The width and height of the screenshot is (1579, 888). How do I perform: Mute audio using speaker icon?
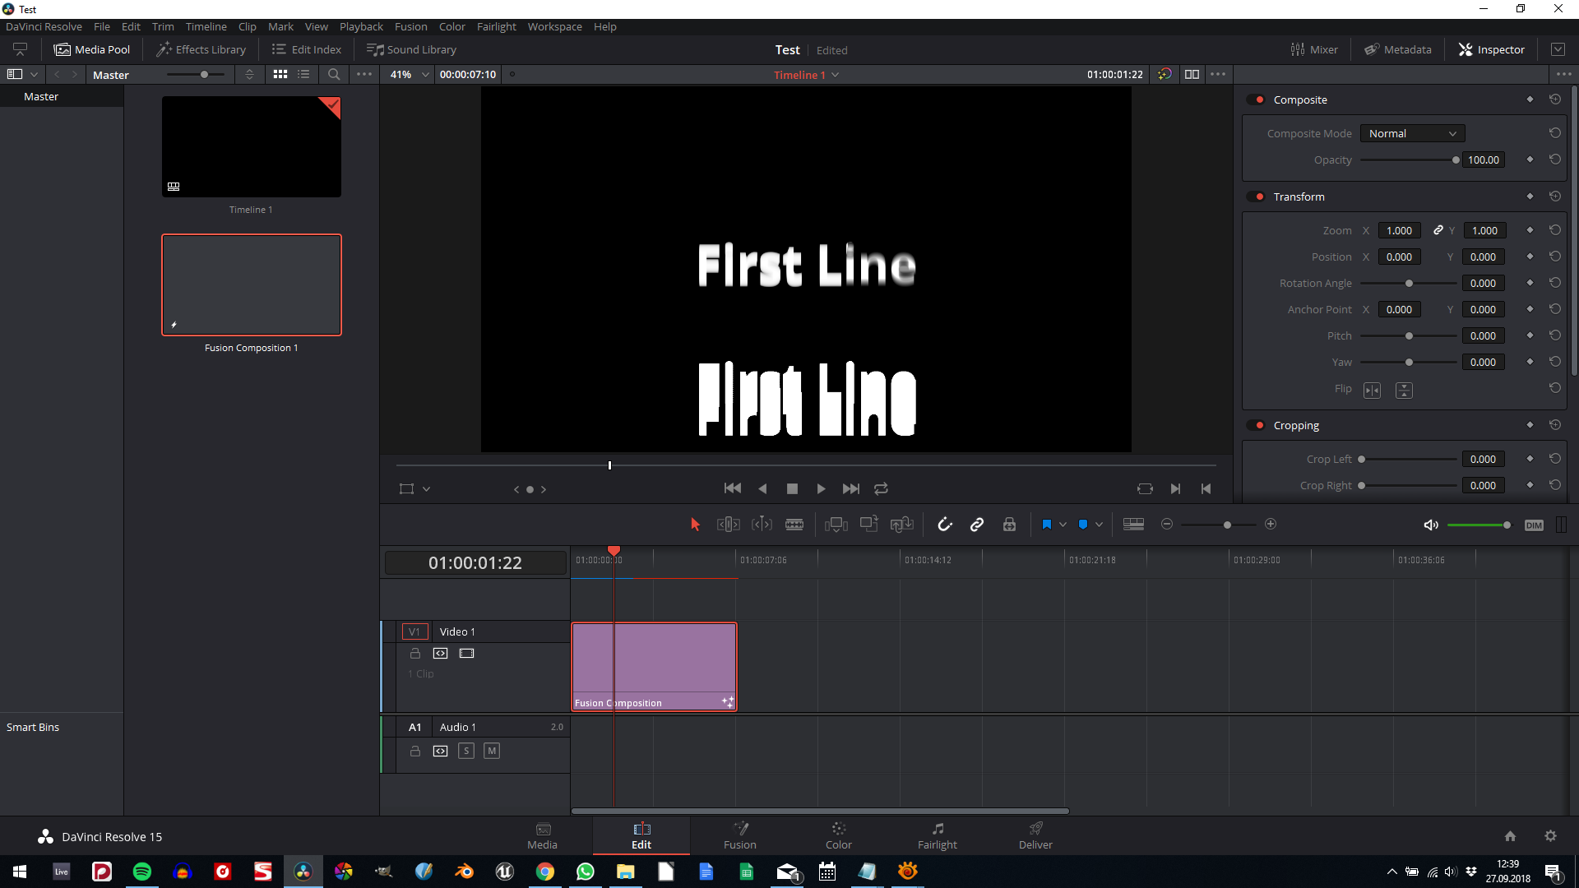[1431, 525]
